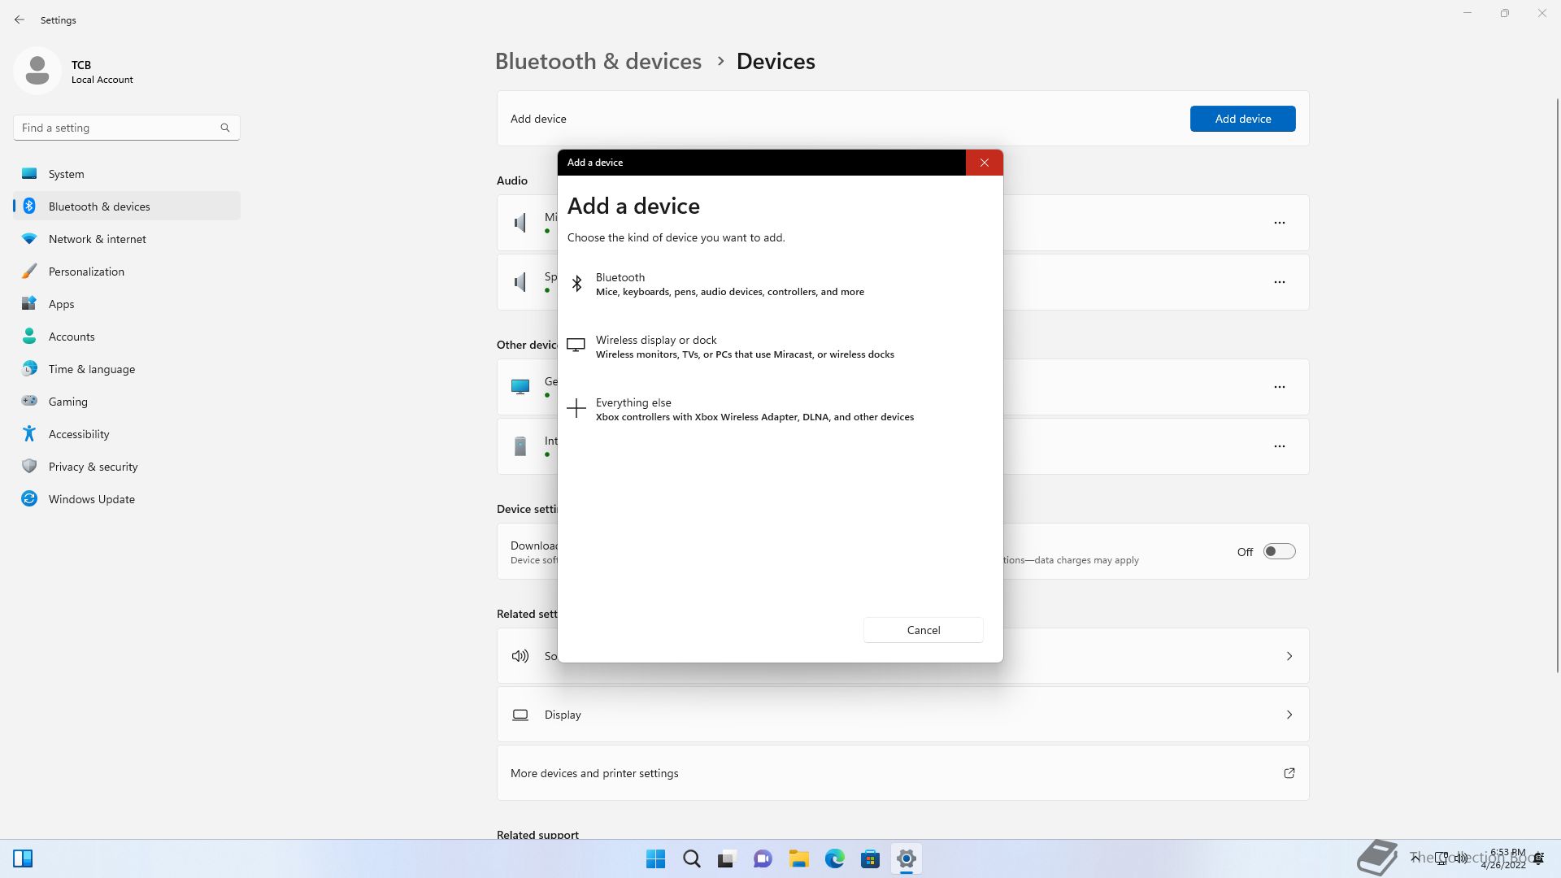
Task: Click the monitor icon under Other devices
Action: click(x=520, y=387)
